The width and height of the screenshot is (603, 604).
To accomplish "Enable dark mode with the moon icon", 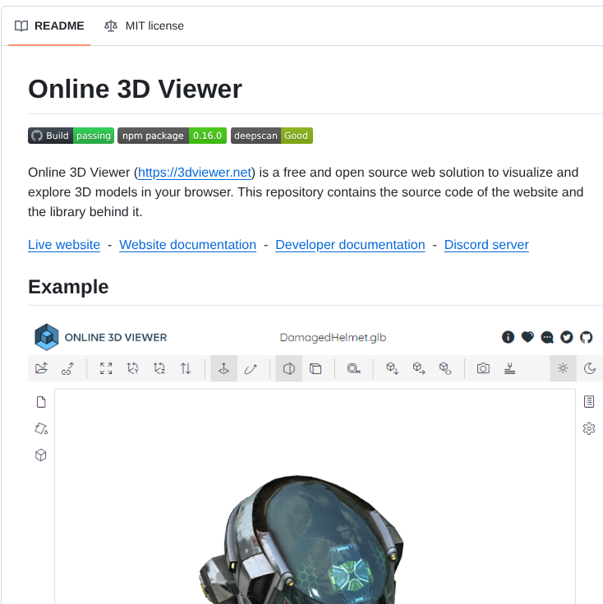I will 590,368.
